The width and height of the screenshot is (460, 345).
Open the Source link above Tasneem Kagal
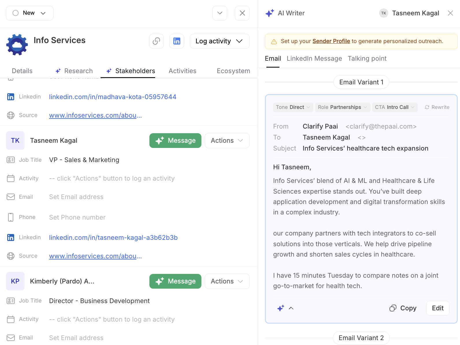click(x=95, y=115)
